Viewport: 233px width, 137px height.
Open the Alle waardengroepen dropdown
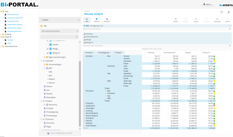(x=60, y=31)
